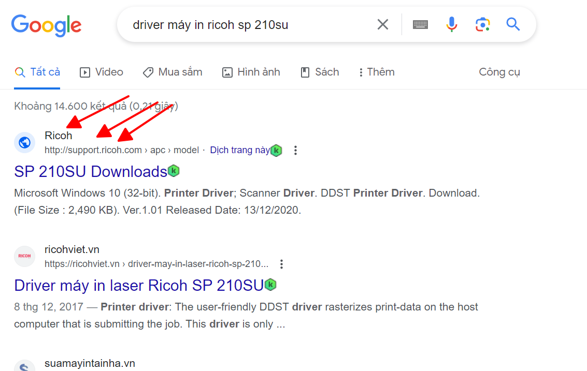Click the blue search magnifier button

pos(513,24)
